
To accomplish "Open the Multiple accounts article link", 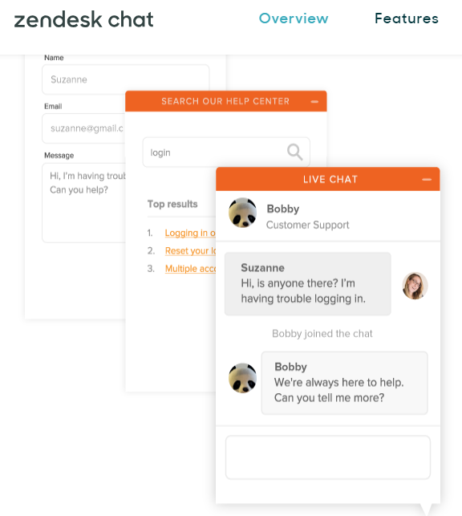I will (x=190, y=269).
